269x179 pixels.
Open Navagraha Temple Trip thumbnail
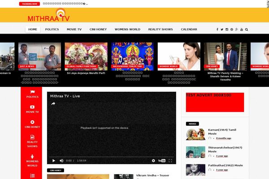[x=133, y=56]
